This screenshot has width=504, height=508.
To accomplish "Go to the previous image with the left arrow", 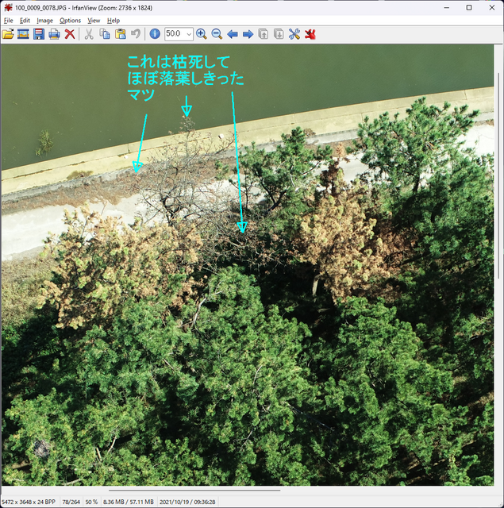I will [233, 34].
